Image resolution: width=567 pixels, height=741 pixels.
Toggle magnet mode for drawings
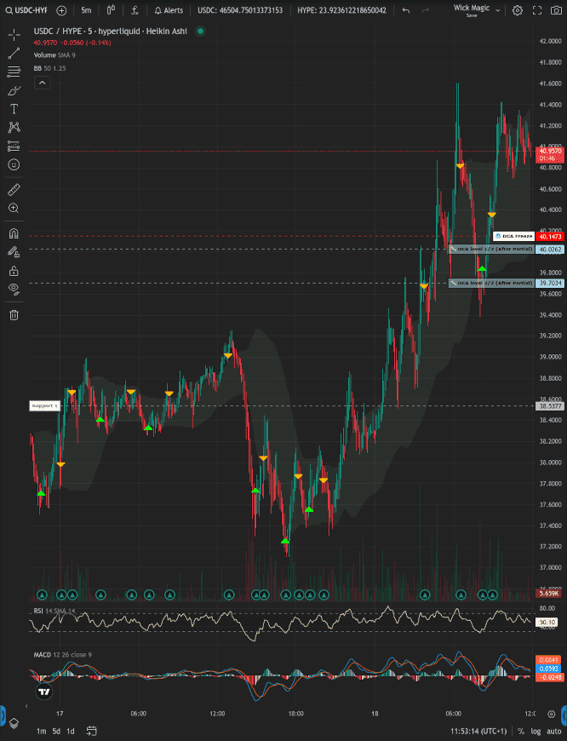pyautogui.click(x=14, y=233)
